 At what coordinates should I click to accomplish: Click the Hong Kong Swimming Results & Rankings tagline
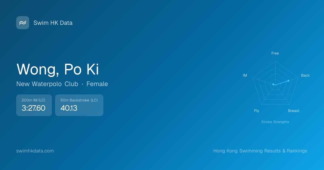[260, 151]
